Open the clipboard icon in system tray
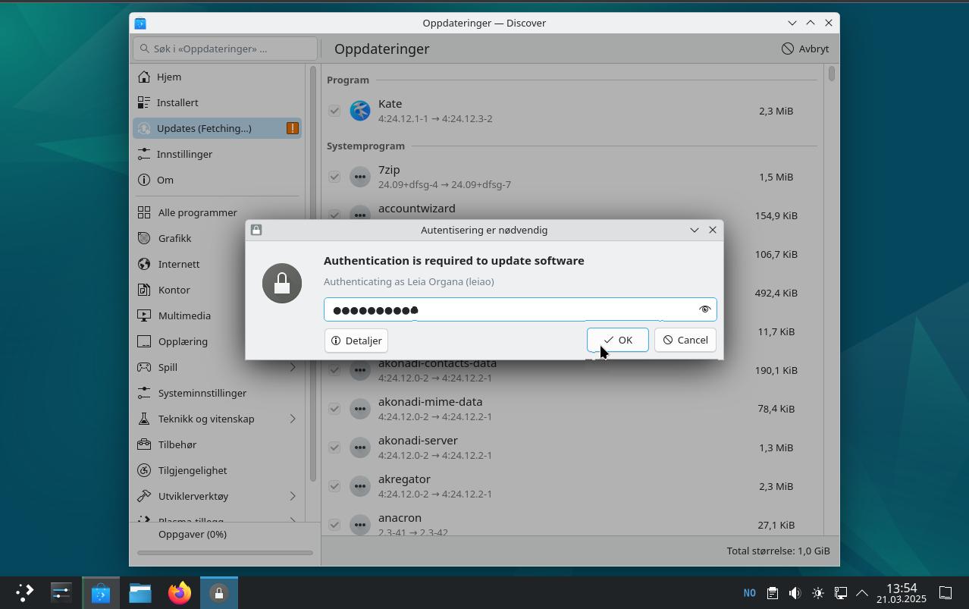This screenshot has height=609, width=969. pyautogui.click(x=772, y=593)
